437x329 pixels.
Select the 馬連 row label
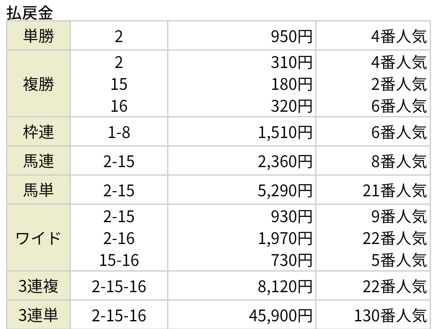38,161
